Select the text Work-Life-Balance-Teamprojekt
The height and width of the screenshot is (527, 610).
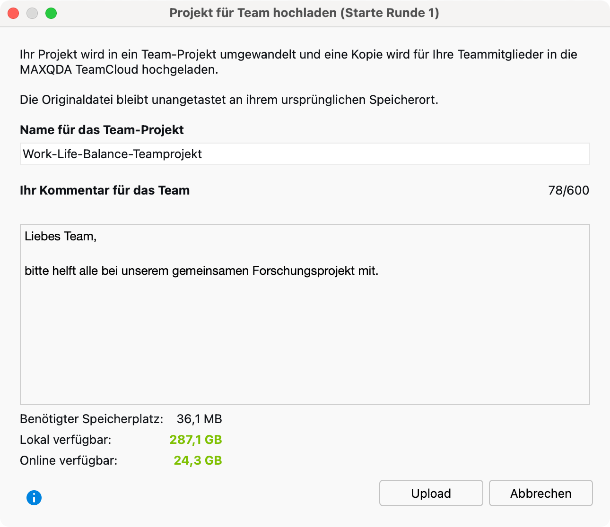[112, 154]
